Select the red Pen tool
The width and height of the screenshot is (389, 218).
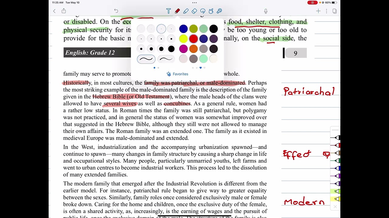point(177,11)
